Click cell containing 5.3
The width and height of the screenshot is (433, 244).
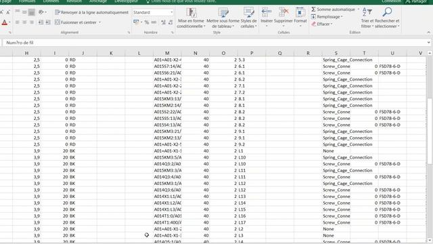(252, 60)
